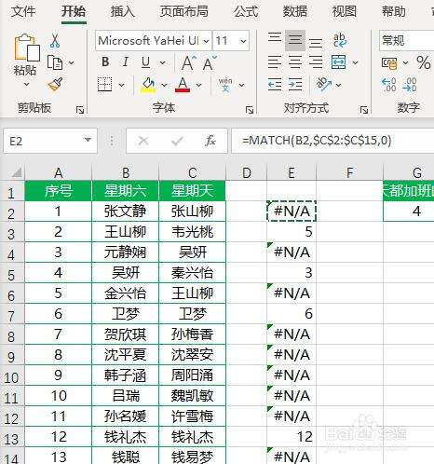This screenshot has width=434, height=464.
Task: Apply percent style format
Action: (424, 62)
